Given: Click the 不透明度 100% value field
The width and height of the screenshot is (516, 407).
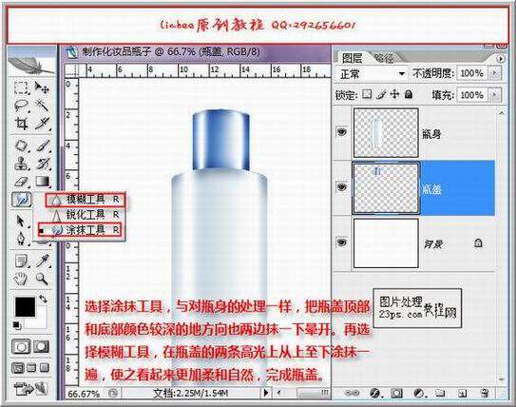Looking at the screenshot, I should pos(472,73).
